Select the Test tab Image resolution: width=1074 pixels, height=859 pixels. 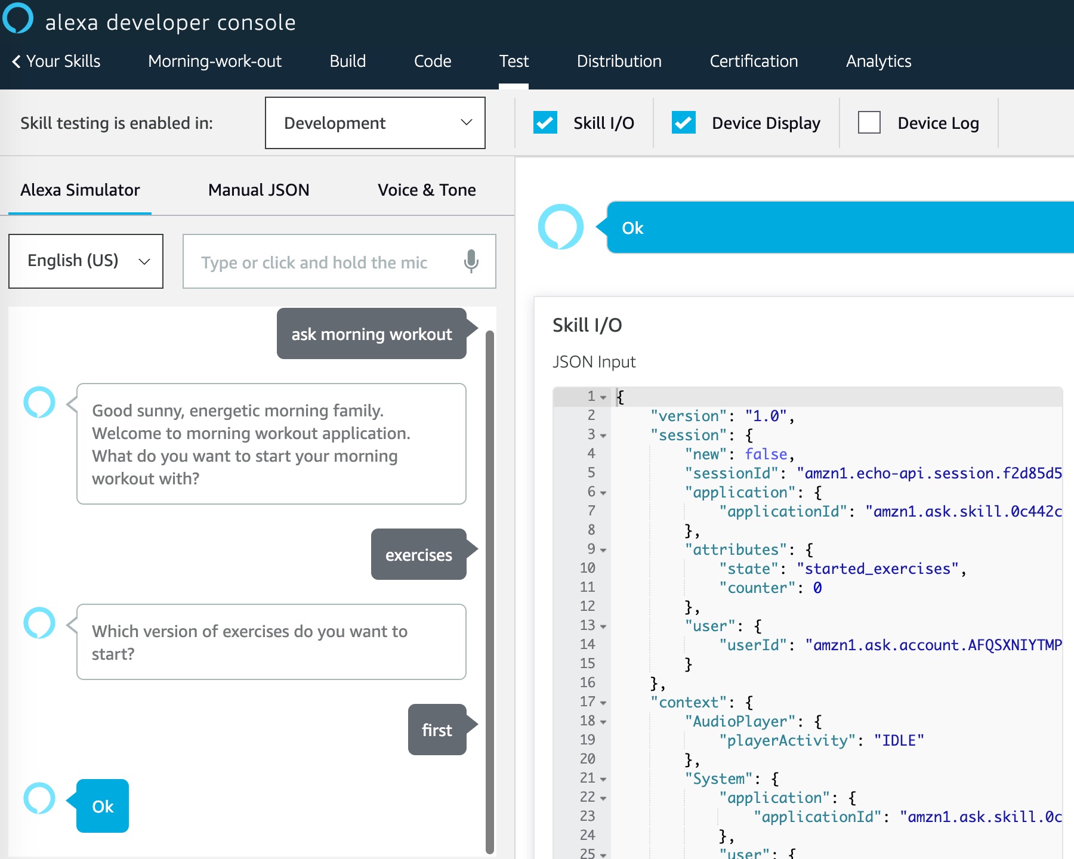click(x=514, y=61)
